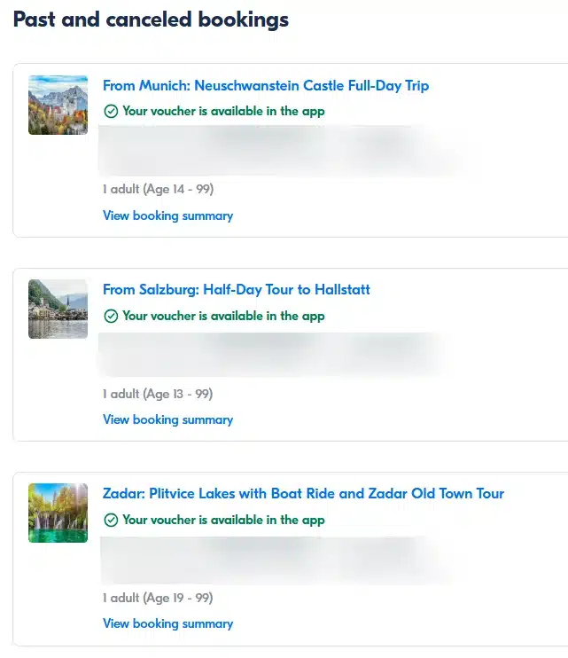Open 'From Salzburg: Half-Day Tour to Hallstatt' link
568x658 pixels.
click(x=237, y=290)
